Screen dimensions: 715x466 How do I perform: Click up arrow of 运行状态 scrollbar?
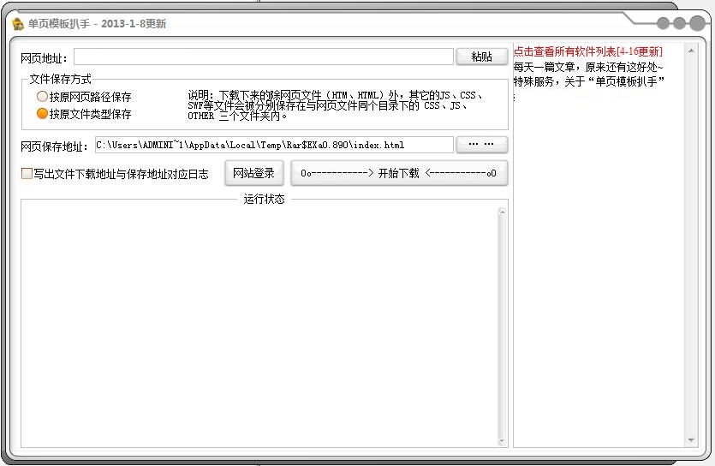[x=502, y=212]
